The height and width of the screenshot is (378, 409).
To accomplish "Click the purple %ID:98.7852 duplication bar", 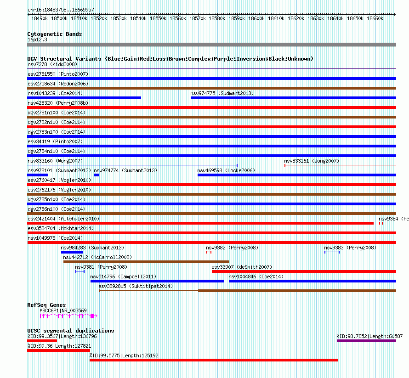I will coord(366,341).
